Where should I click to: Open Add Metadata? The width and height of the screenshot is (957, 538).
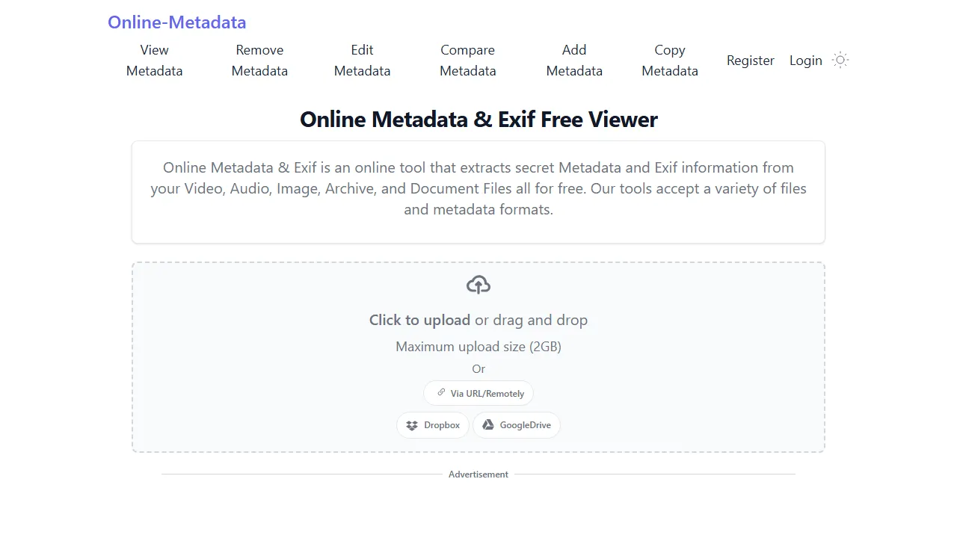tap(574, 60)
